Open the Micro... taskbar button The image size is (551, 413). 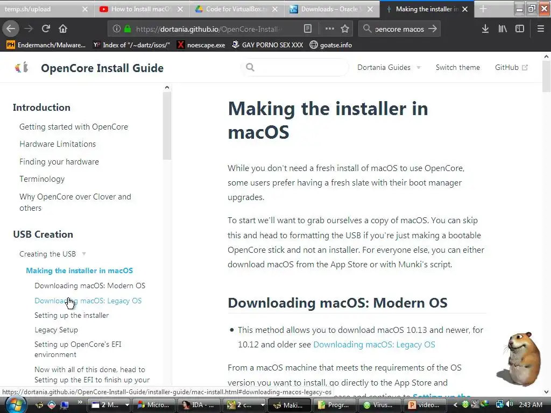click(x=153, y=405)
